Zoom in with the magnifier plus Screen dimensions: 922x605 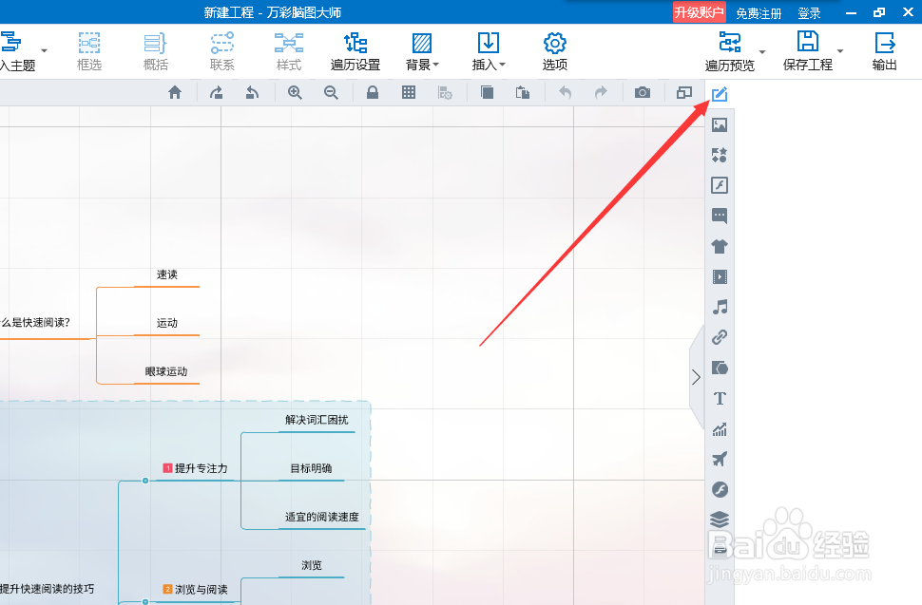(296, 92)
